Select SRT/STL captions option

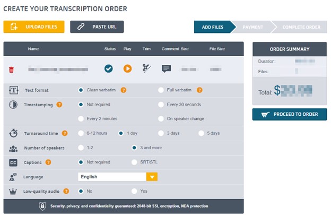[134, 162]
